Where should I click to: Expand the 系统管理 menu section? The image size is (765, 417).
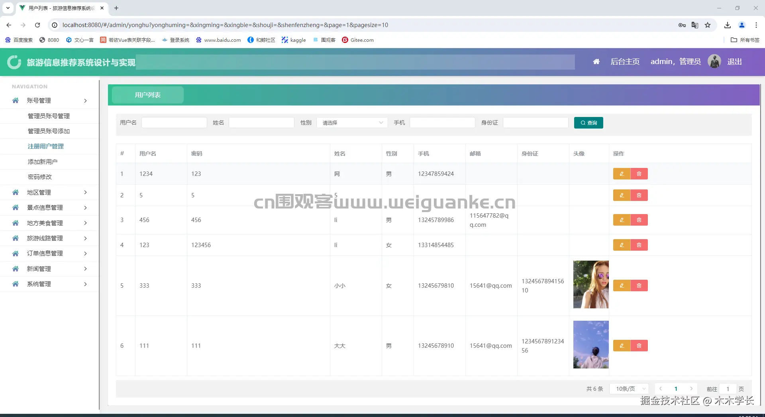pos(49,284)
